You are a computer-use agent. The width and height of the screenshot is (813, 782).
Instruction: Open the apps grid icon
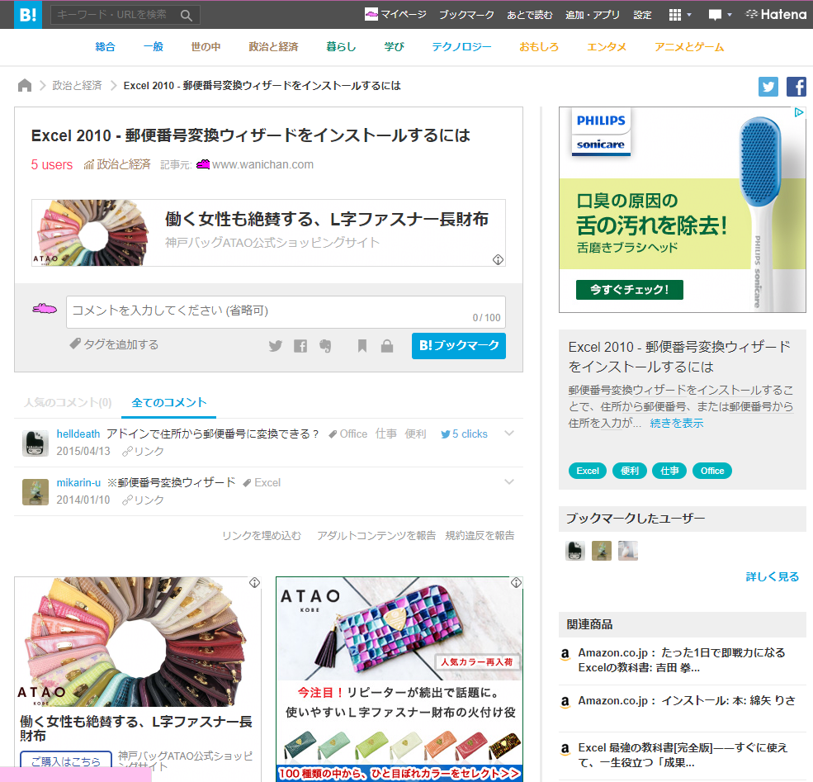click(x=674, y=15)
